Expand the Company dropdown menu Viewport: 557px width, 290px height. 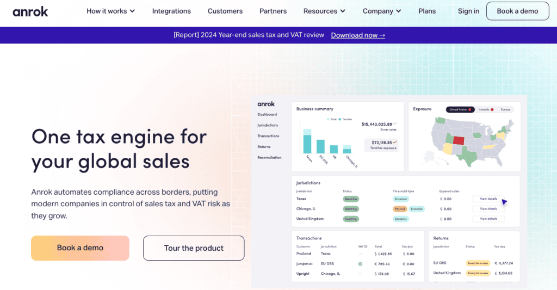coord(382,11)
